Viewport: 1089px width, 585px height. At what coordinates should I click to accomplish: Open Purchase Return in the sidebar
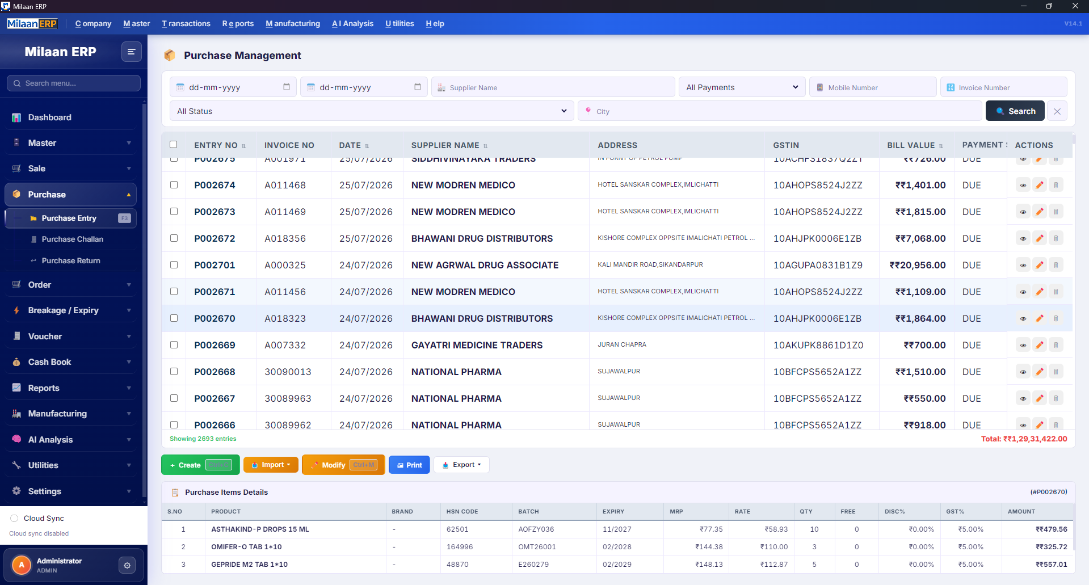(71, 261)
